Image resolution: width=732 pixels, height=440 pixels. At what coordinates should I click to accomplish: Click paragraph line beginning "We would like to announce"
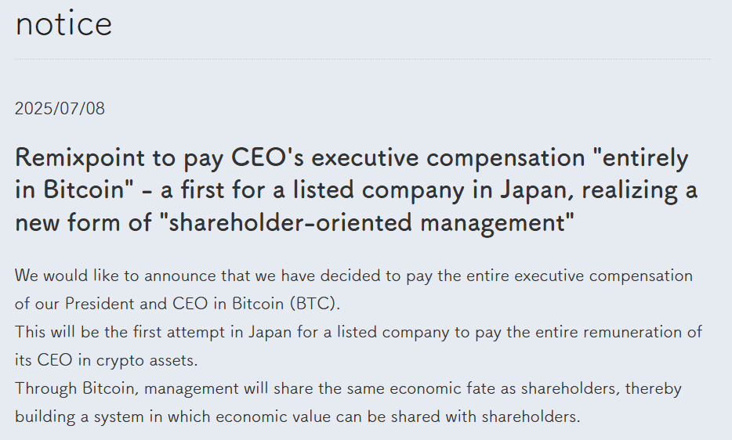(353, 276)
